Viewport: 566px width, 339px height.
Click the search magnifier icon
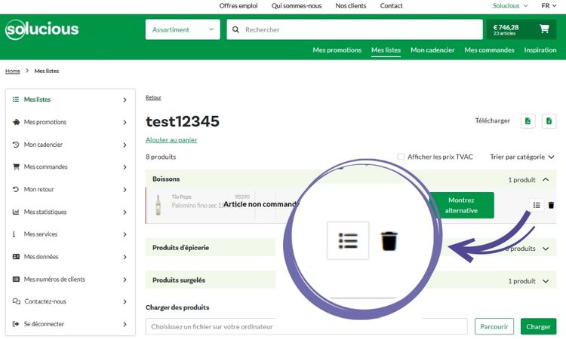point(236,30)
